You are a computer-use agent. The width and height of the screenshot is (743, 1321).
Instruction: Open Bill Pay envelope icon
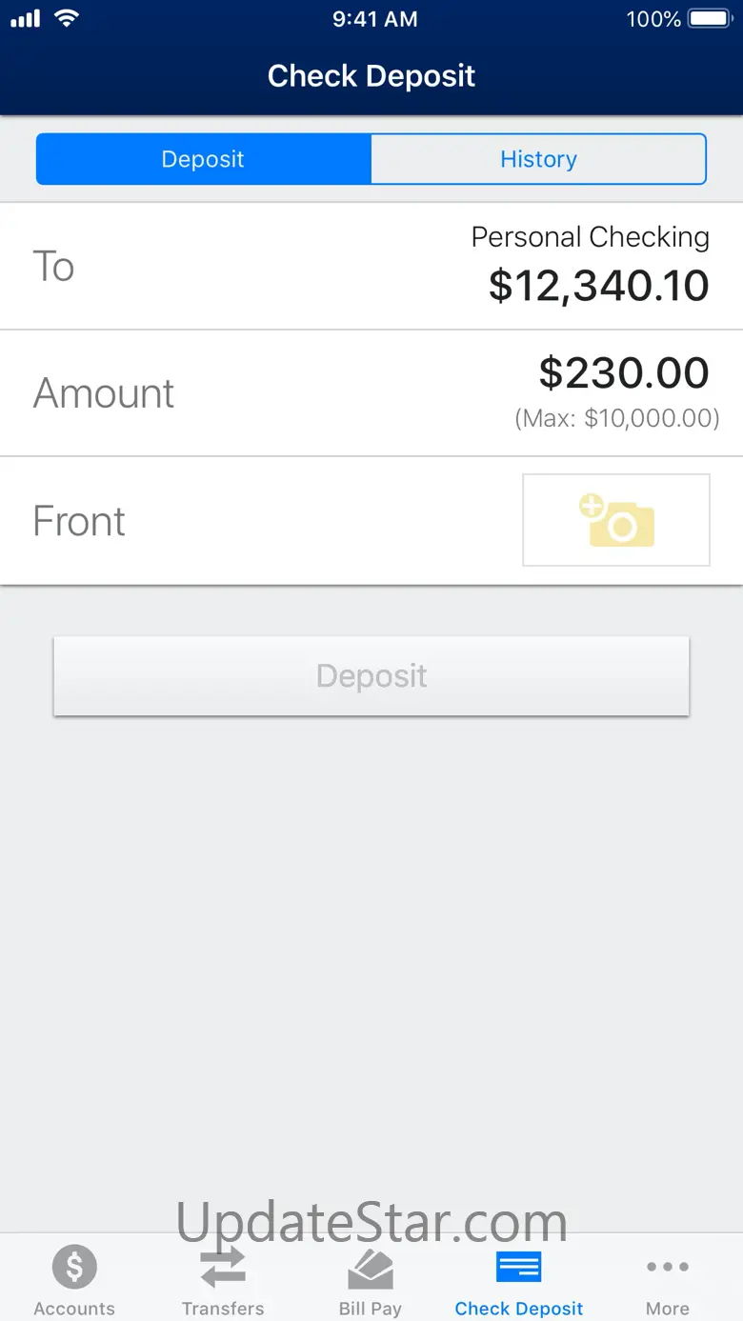tap(371, 1269)
